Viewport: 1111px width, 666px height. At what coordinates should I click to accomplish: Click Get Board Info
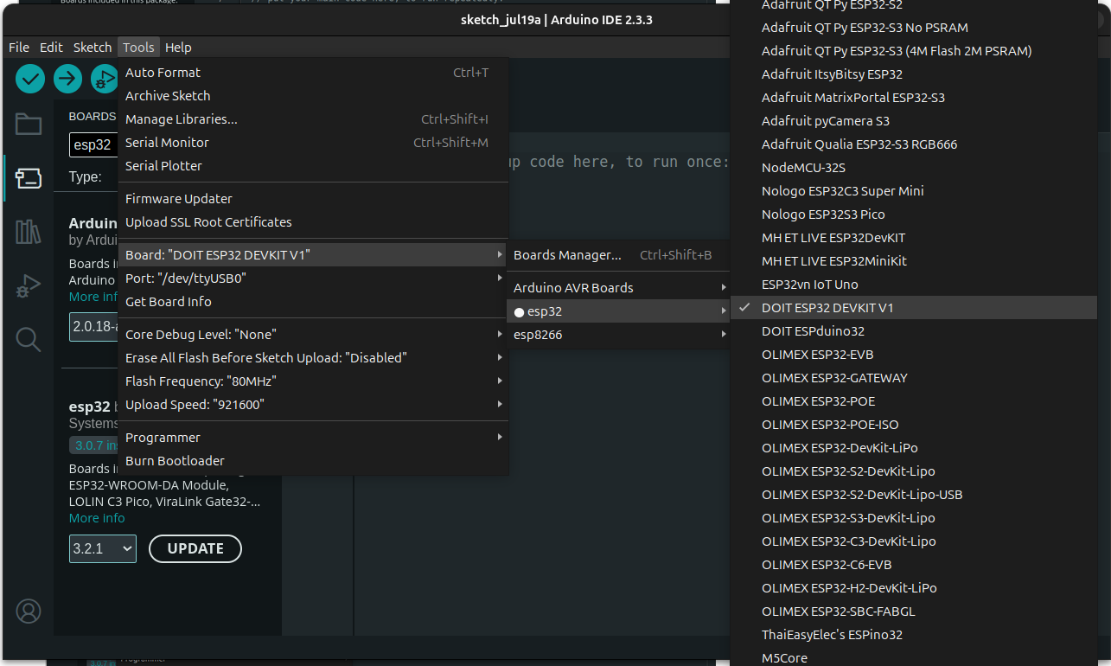pos(313,302)
